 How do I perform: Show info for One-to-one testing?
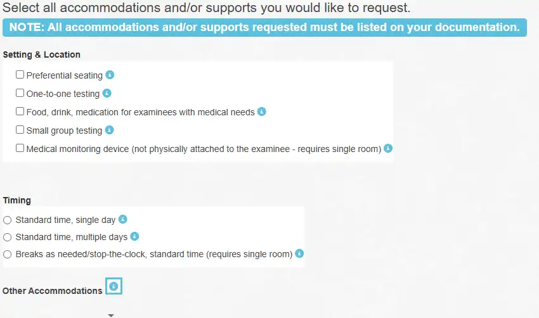tap(107, 93)
